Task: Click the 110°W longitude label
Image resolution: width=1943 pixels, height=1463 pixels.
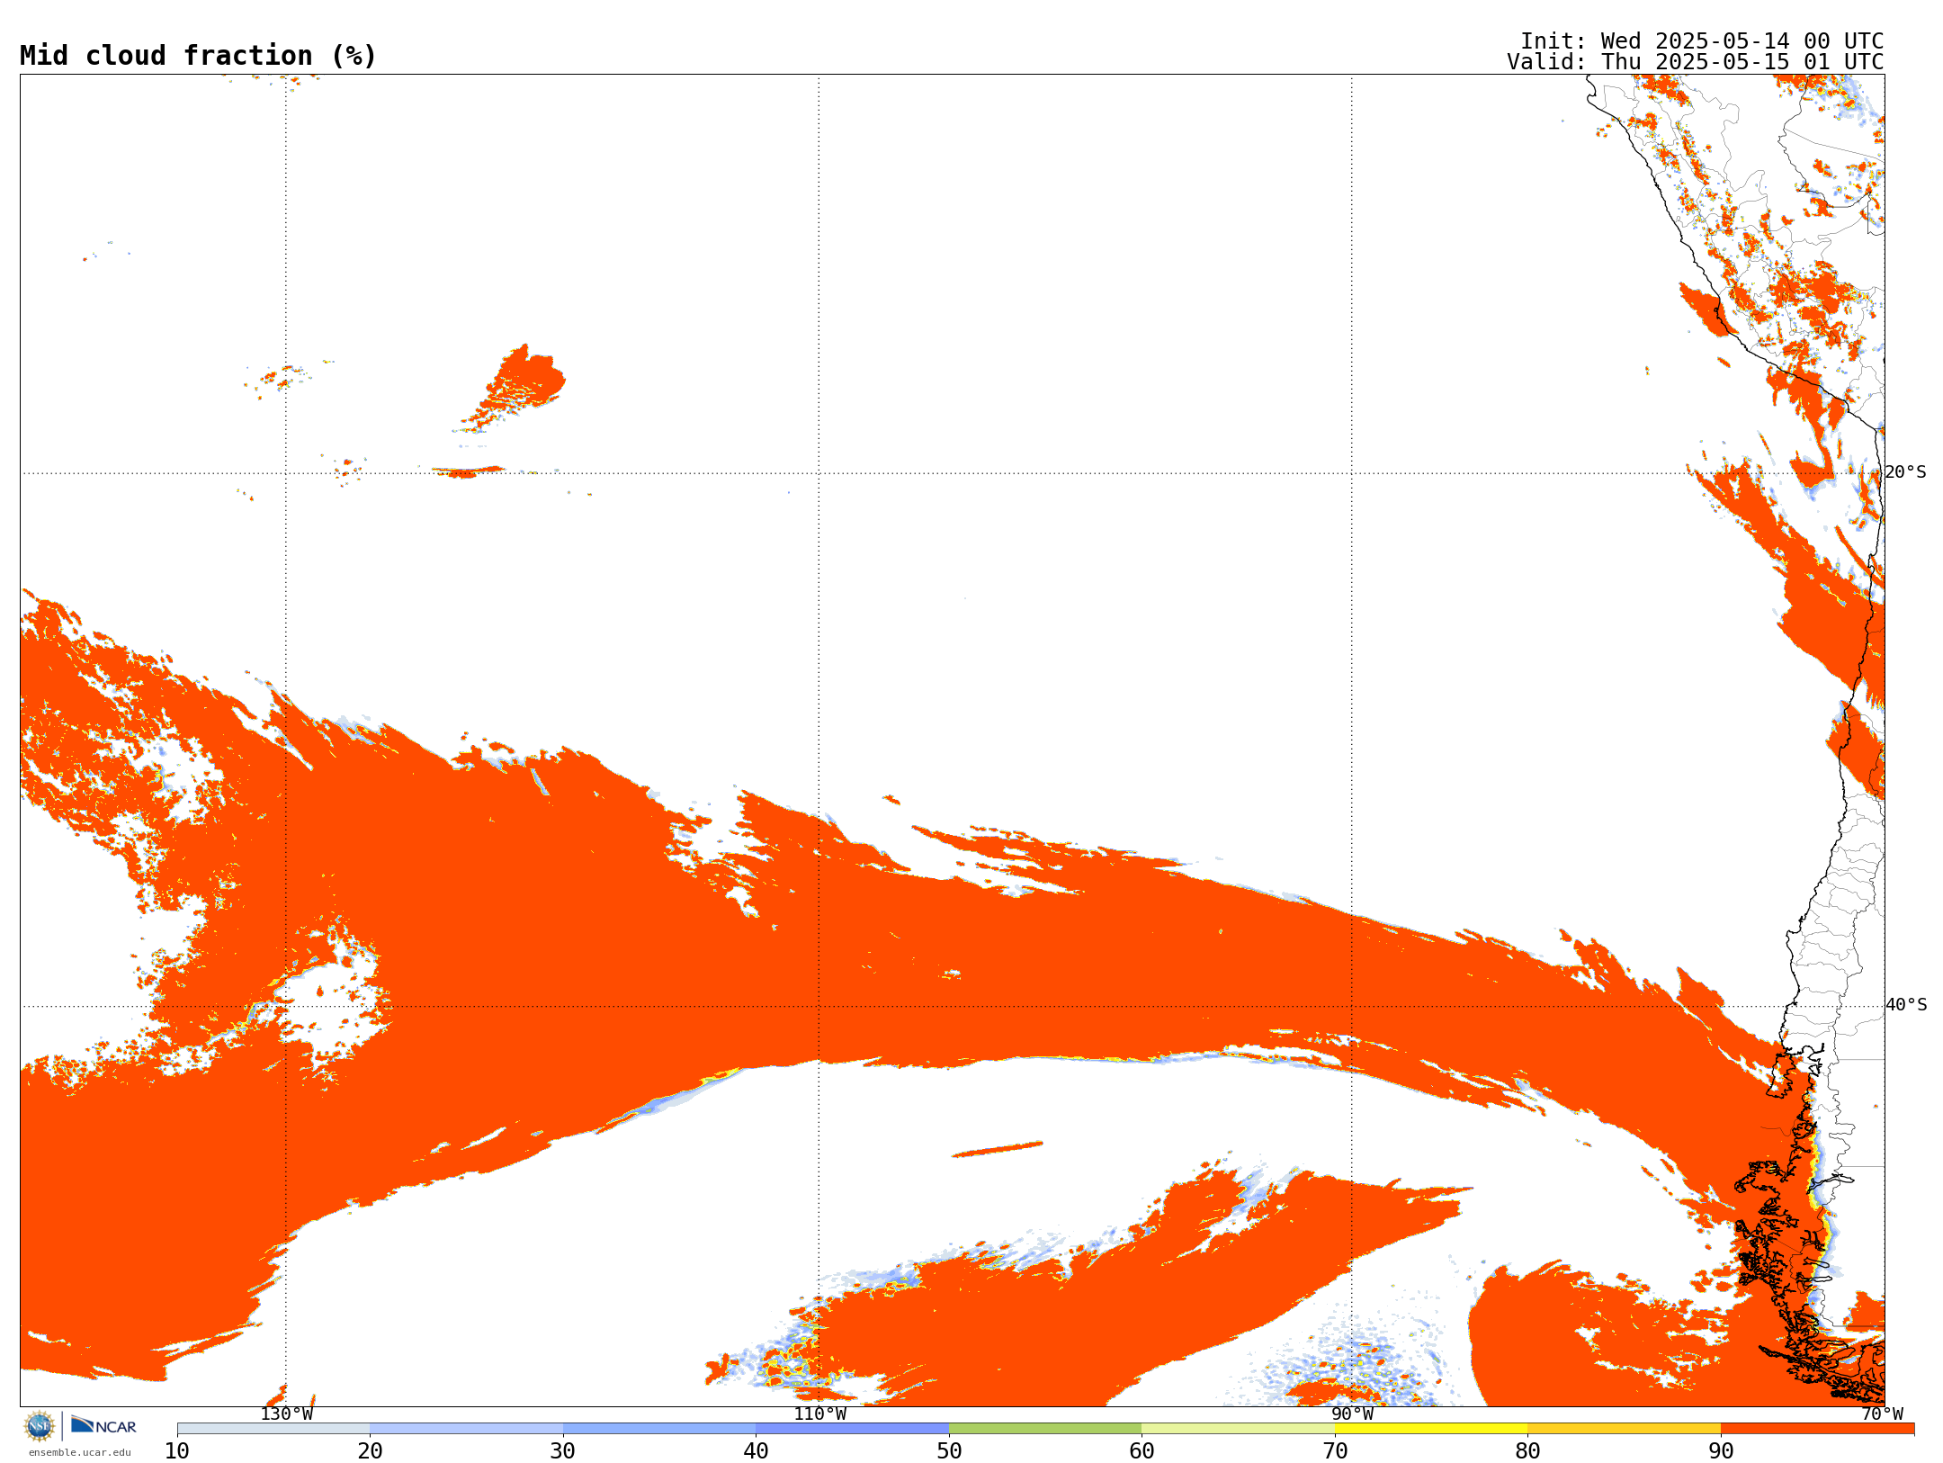Action: coord(819,1414)
